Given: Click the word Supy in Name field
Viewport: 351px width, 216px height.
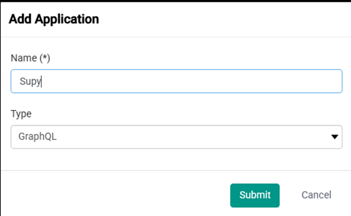Looking at the screenshot, I should [x=30, y=81].
